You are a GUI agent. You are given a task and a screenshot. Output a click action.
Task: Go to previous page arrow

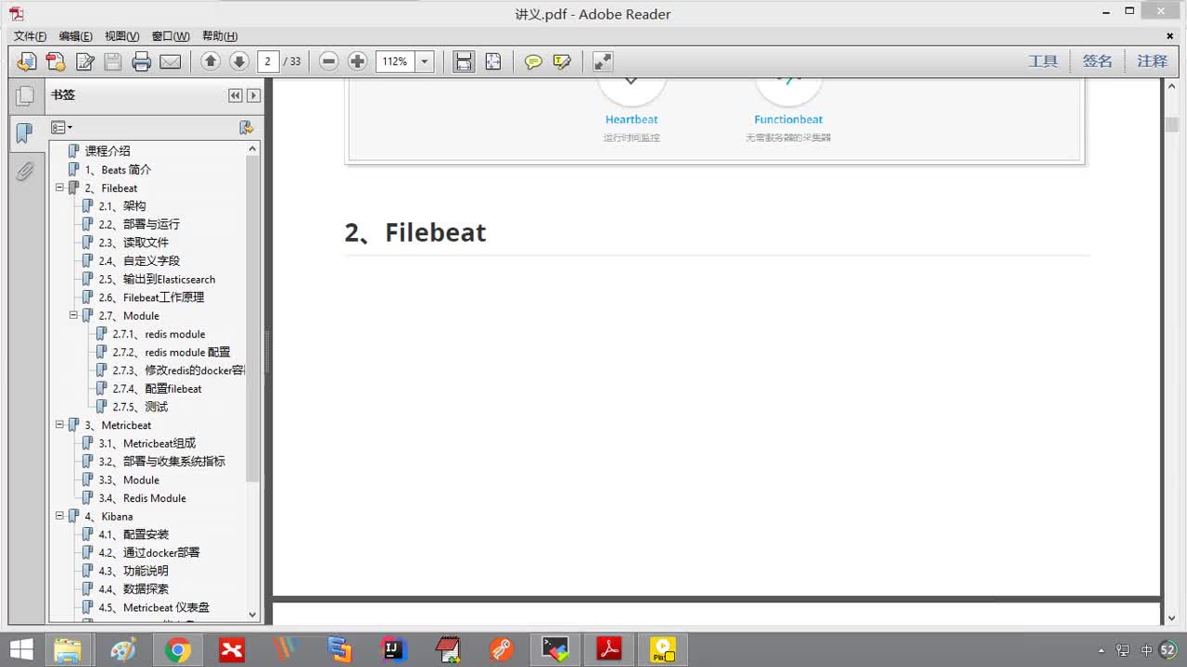tap(211, 61)
